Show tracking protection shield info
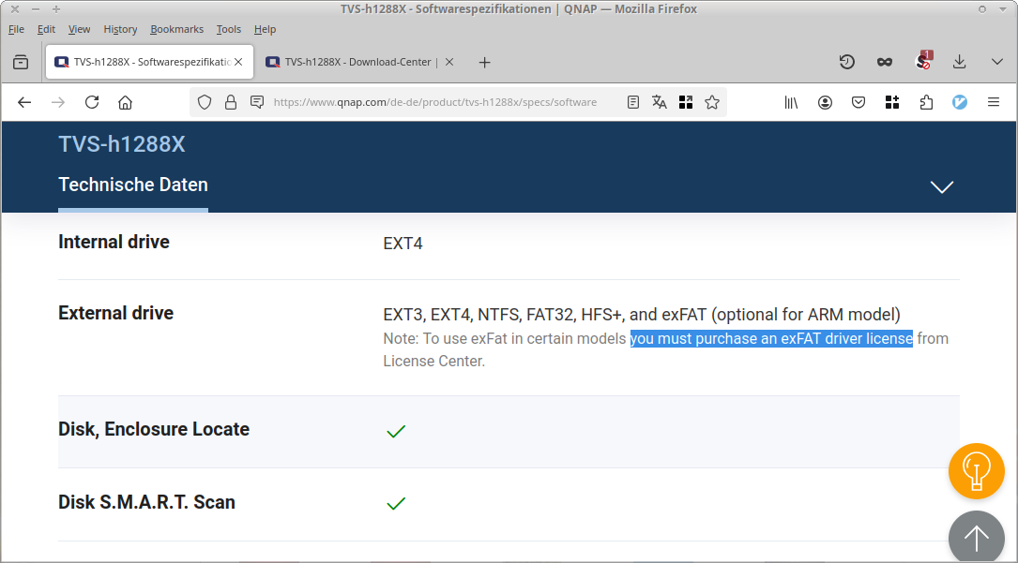 coord(205,102)
